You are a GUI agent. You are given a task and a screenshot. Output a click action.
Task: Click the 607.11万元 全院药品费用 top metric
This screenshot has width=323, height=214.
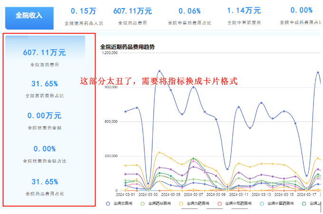[x=133, y=16]
